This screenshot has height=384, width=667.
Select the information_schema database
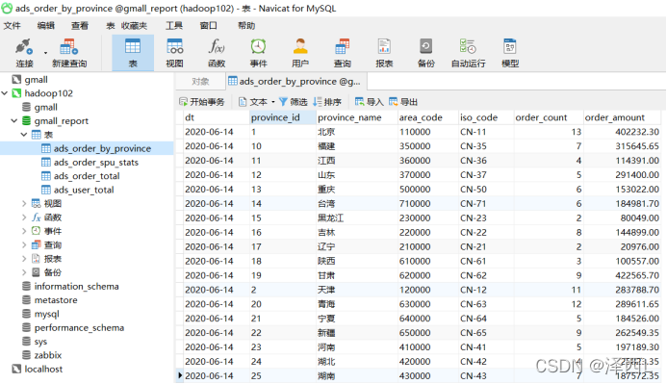pos(76,287)
